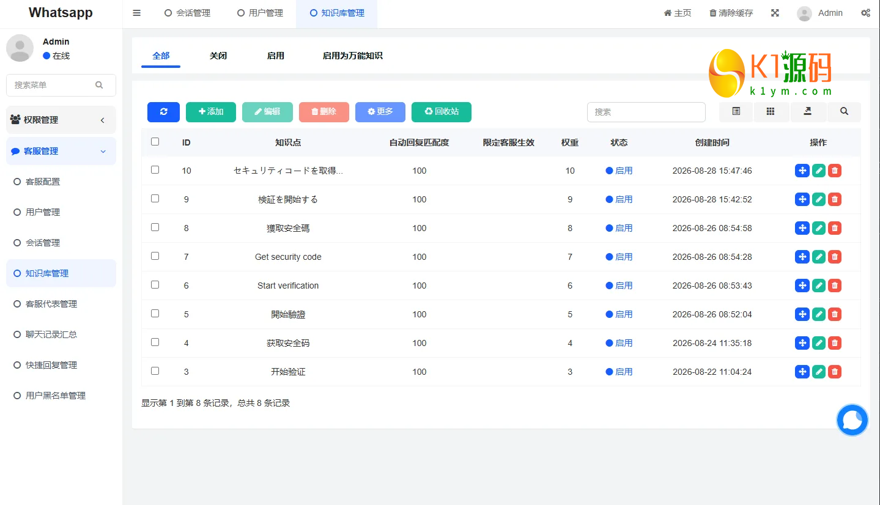Screen dimensions: 880x505
Task: Click drag handle for row 獲取安全碼
Action: (802, 228)
